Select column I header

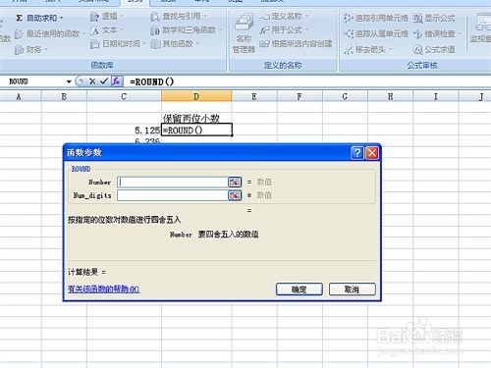click(436, 96)
